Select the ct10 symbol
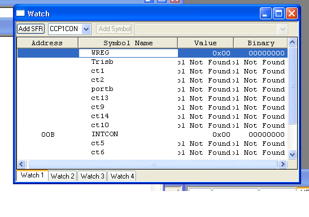Screen dimensions: 309x217 click(x=100, y=125)
